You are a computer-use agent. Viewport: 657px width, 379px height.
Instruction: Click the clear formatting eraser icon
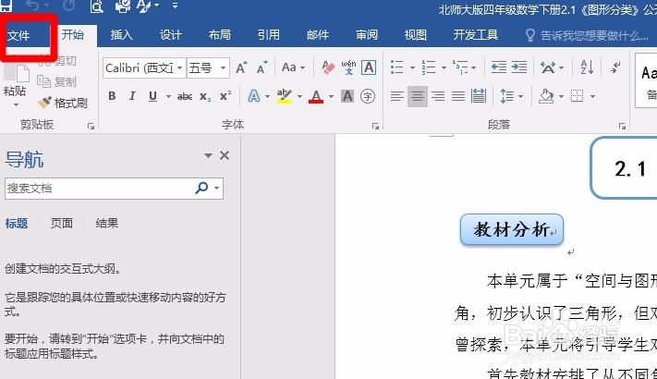click(x=328, y=67)
